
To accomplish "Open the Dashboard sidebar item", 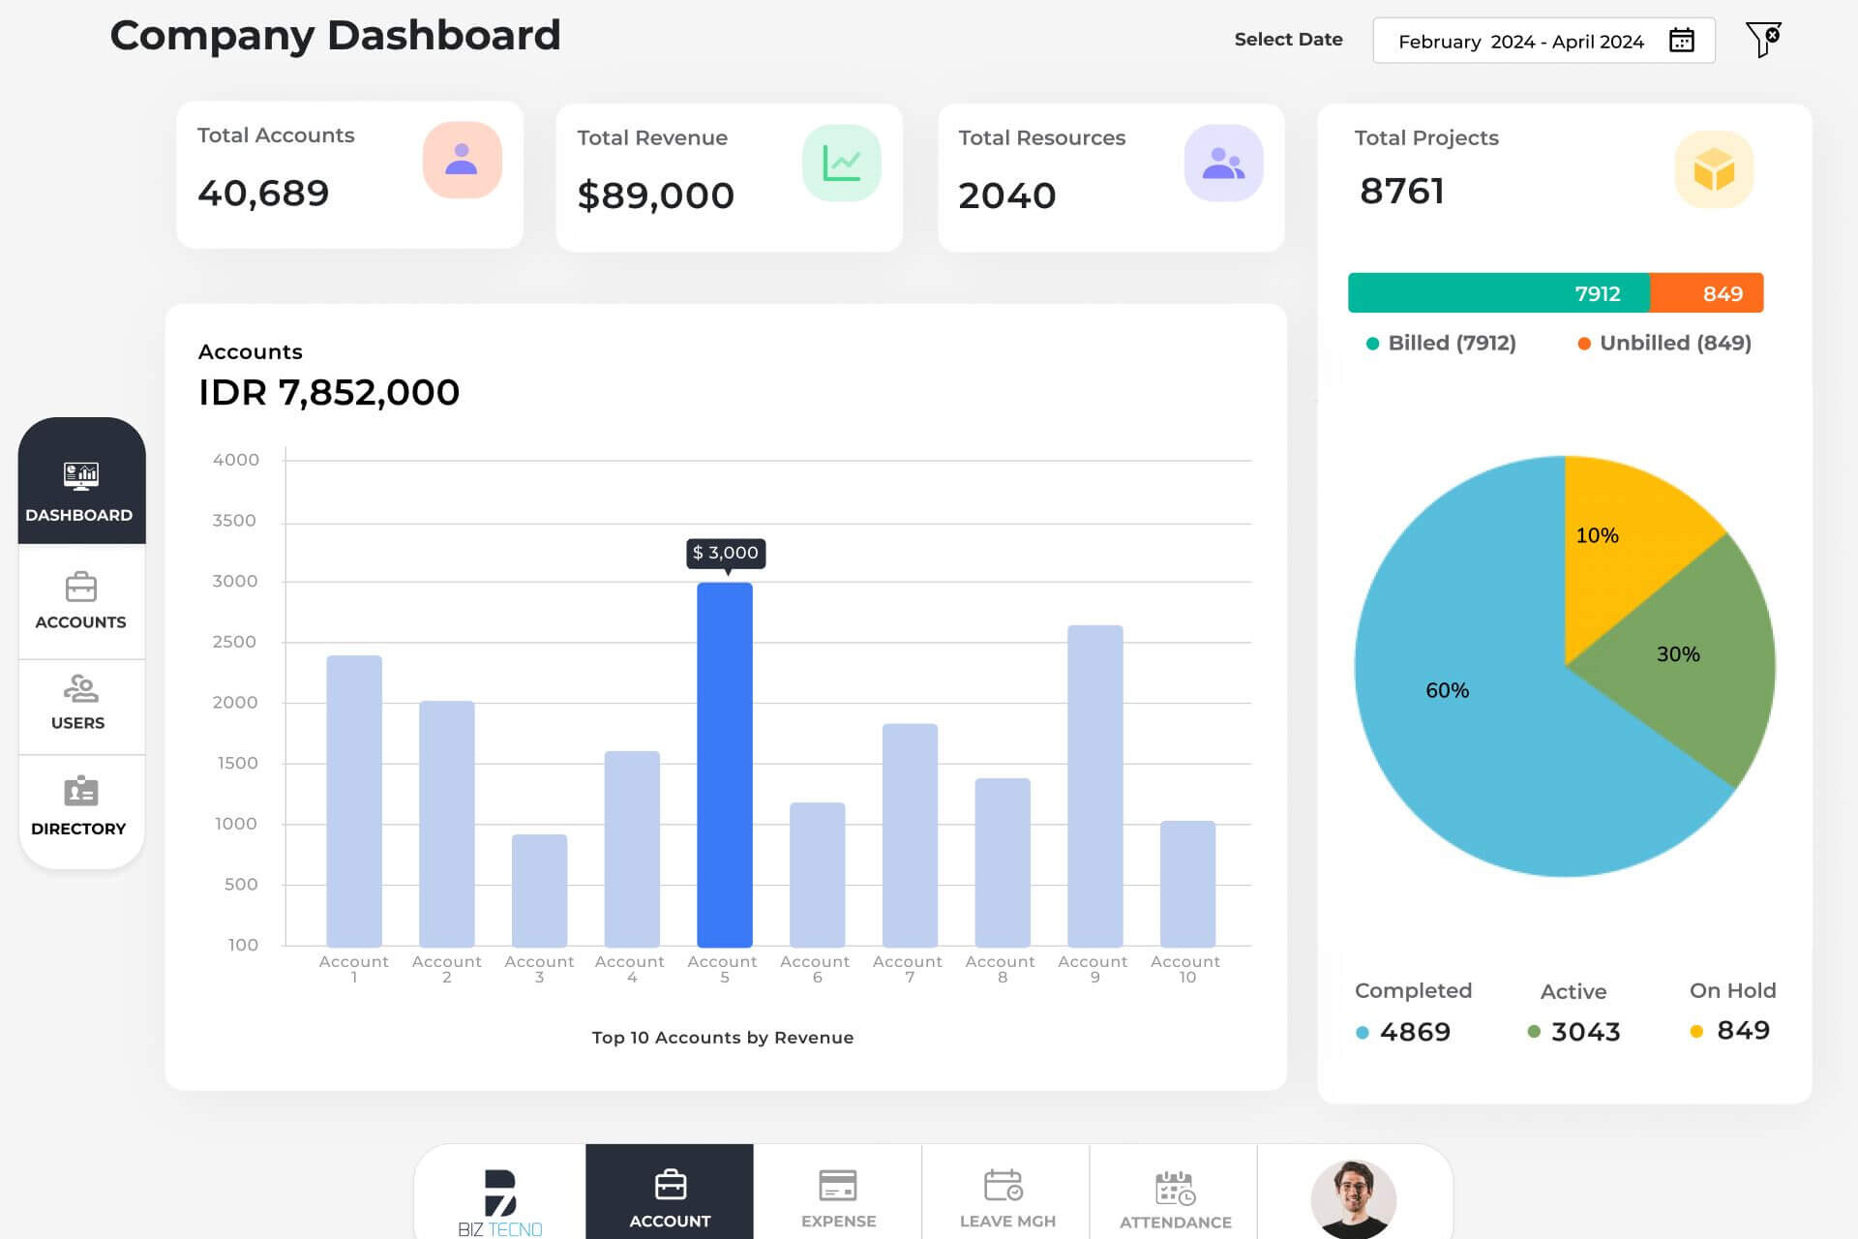I will click(81, 489).
